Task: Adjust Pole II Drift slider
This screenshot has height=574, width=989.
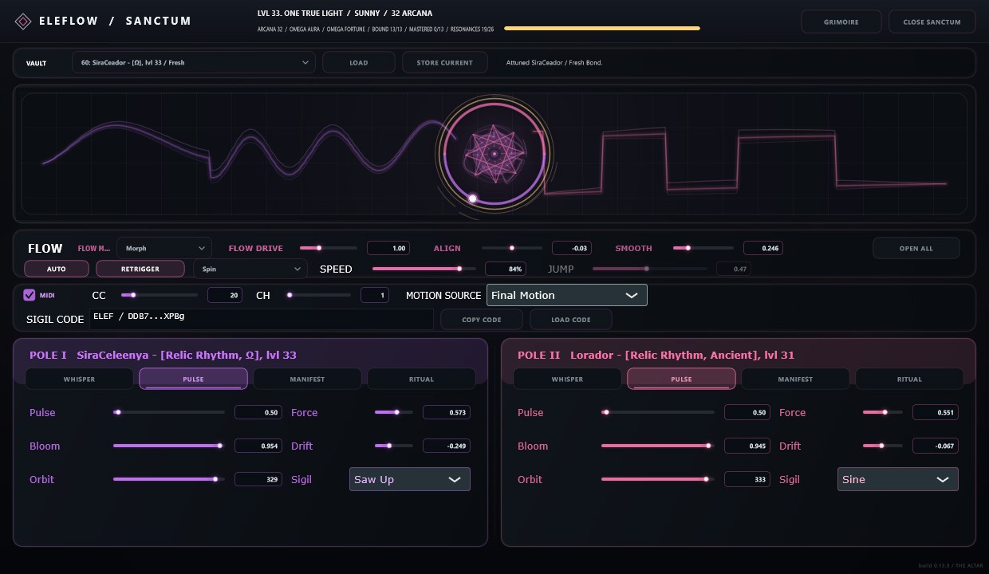Action: click(x=883, y=446)
